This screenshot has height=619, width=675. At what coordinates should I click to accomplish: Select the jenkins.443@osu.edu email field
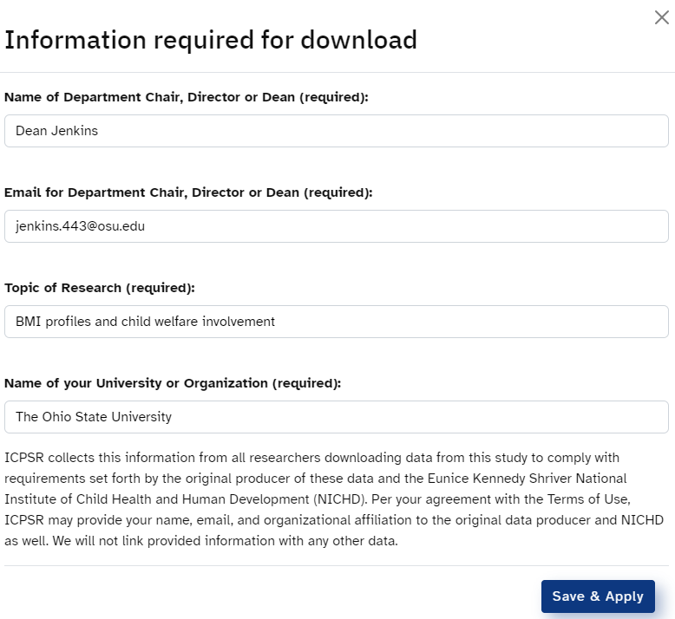coord(337,226)
